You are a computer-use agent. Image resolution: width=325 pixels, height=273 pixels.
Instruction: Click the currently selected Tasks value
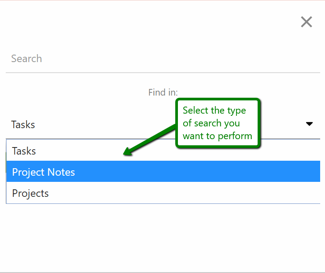tap(23, 125)
